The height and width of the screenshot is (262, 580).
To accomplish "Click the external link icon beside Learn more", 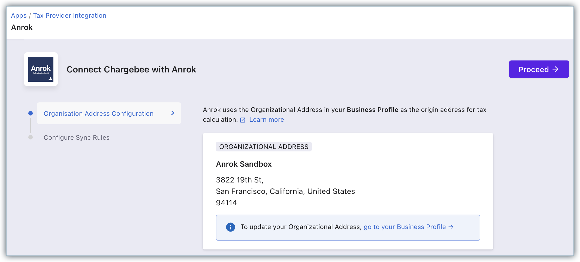I will [x=243, y=120].
